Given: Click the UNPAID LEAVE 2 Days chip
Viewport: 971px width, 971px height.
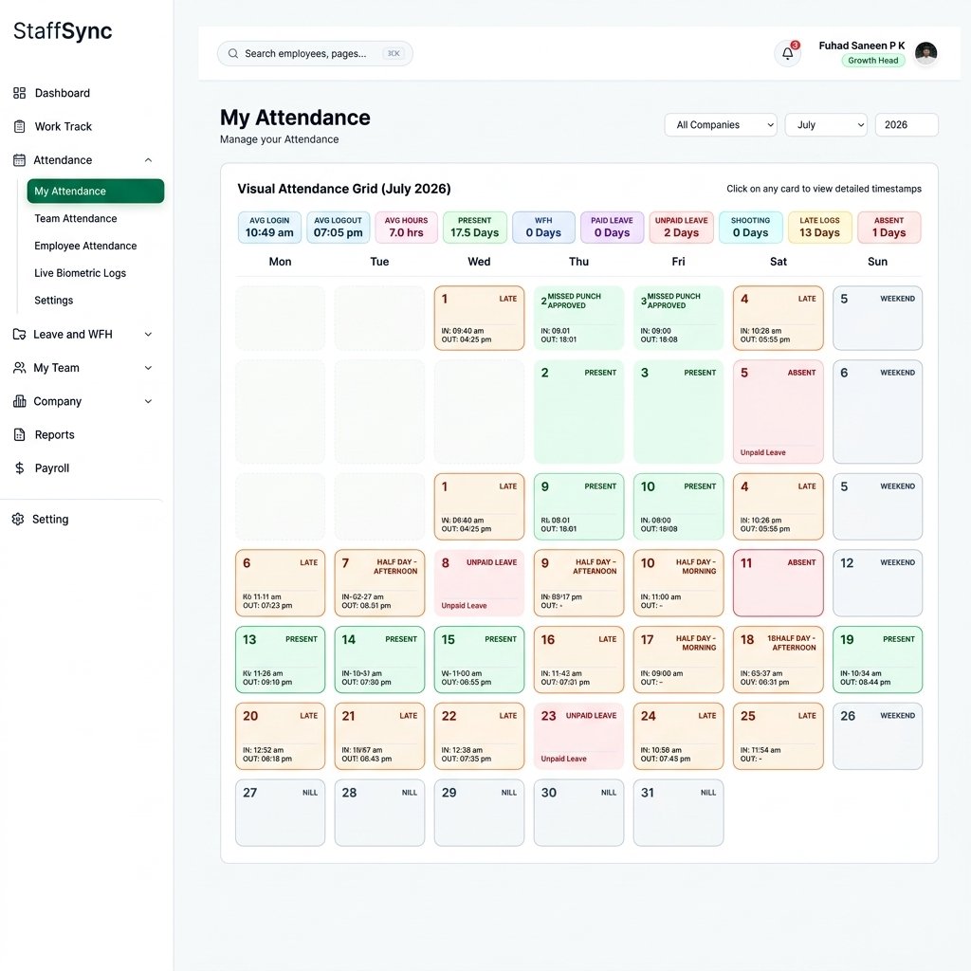Looking at the screenshot, I should point(681,228).
